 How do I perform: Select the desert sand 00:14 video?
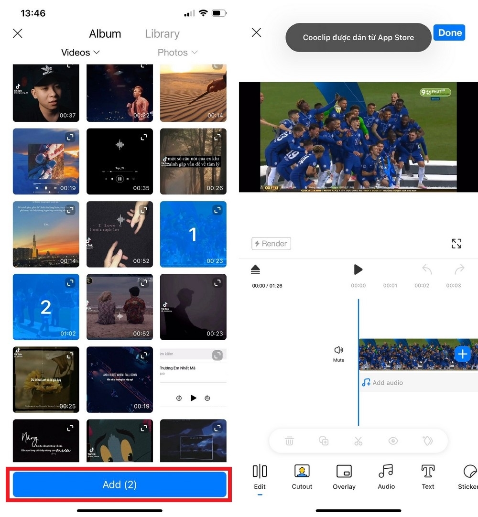pyautogui.click(x=193, y=93)
